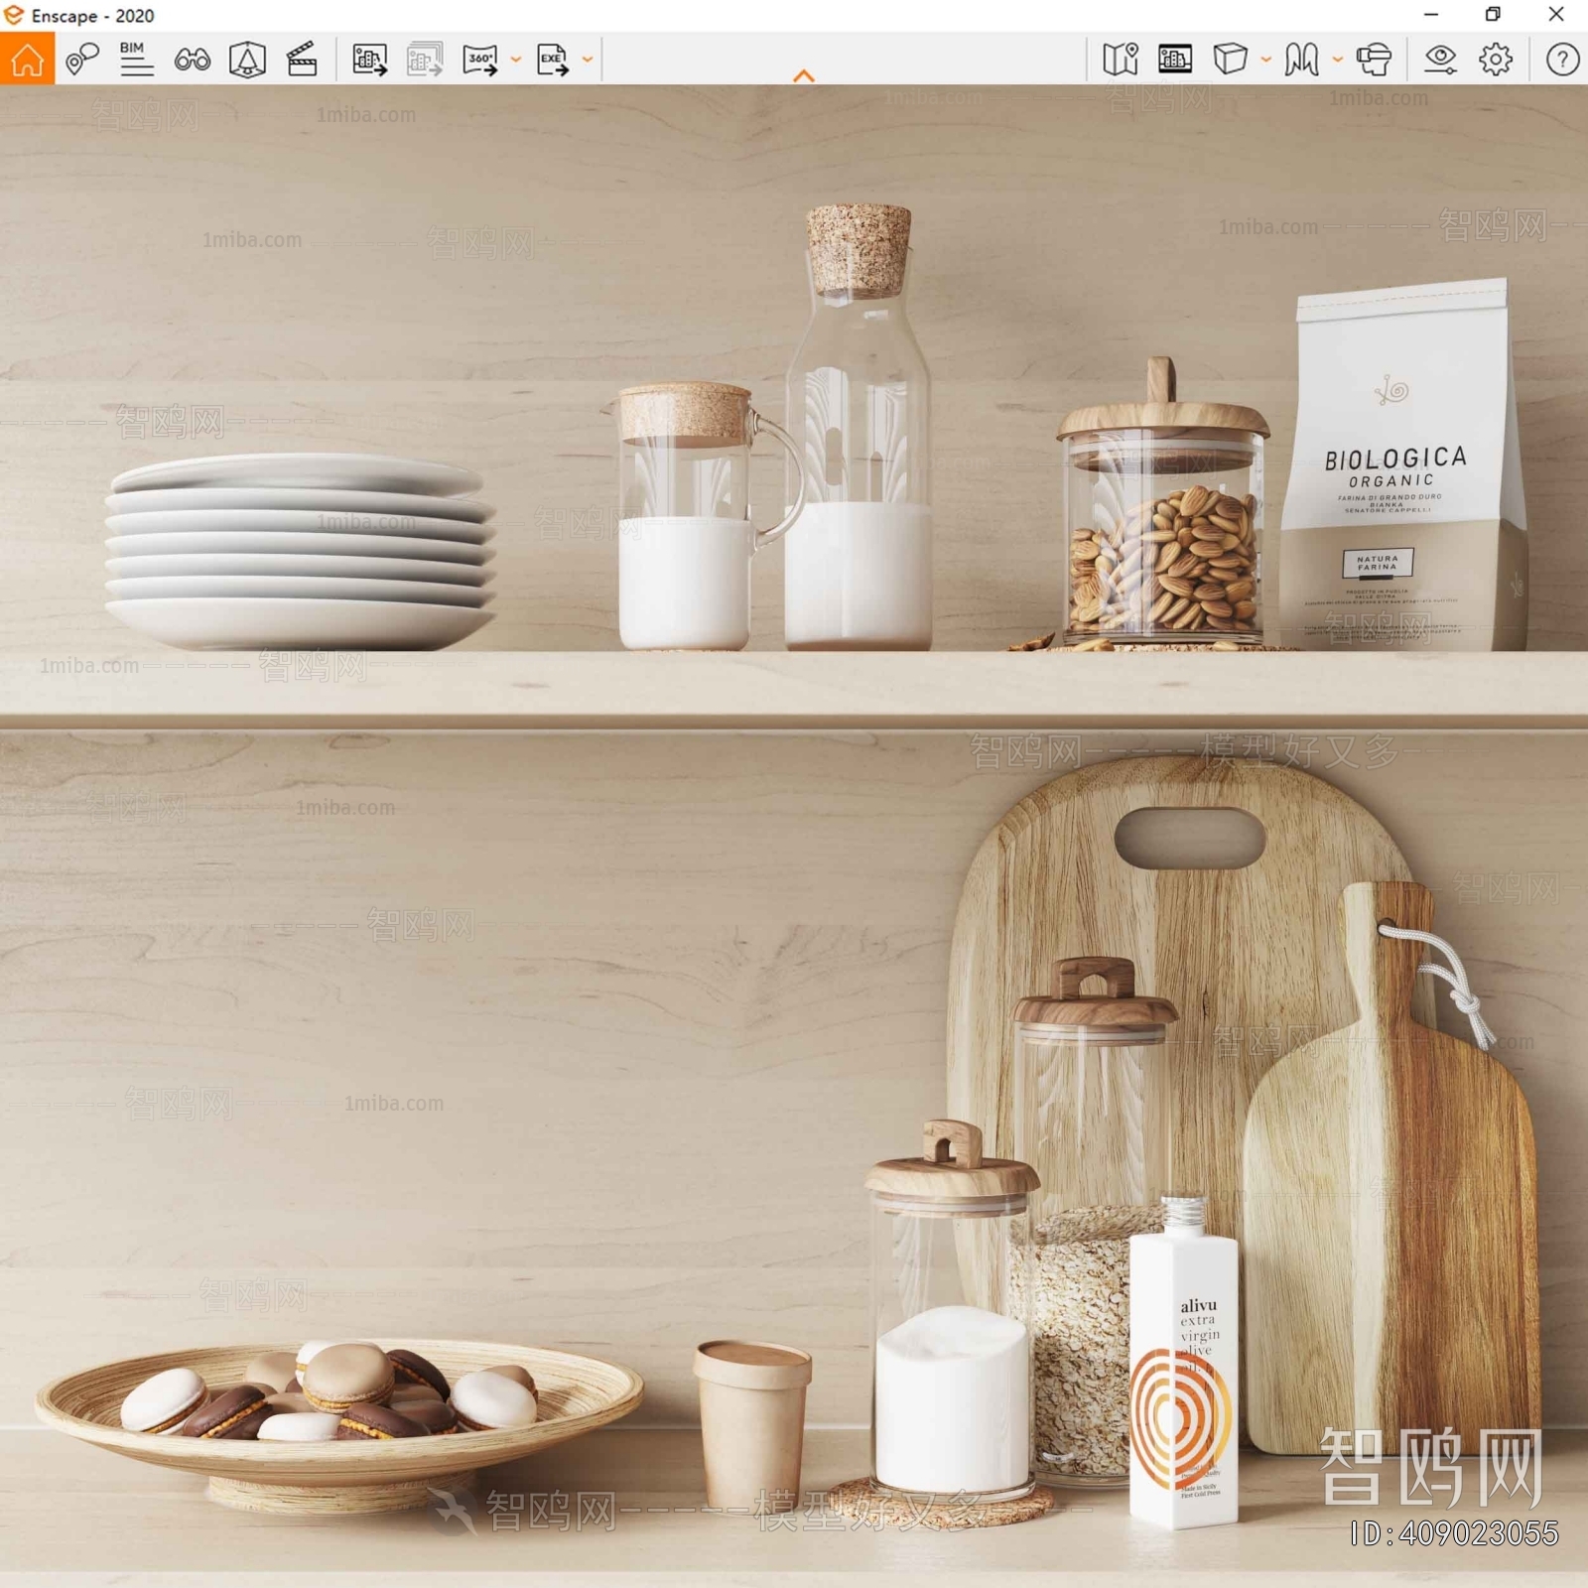Click the Batch Rendering icon
The height and width of the screenshot is (1588, 1588).
(425, 60)
